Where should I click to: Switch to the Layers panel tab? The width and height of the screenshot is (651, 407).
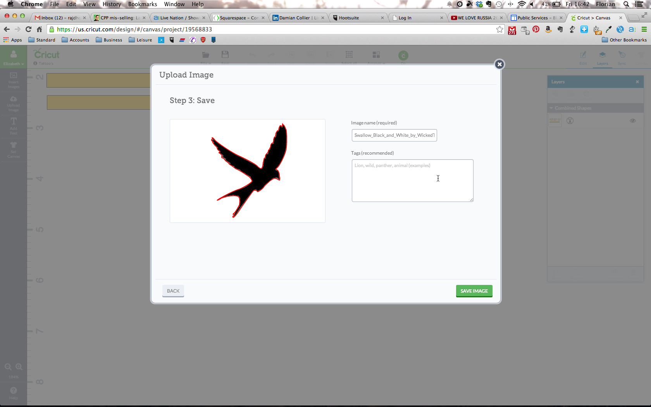tap(602, 57)
